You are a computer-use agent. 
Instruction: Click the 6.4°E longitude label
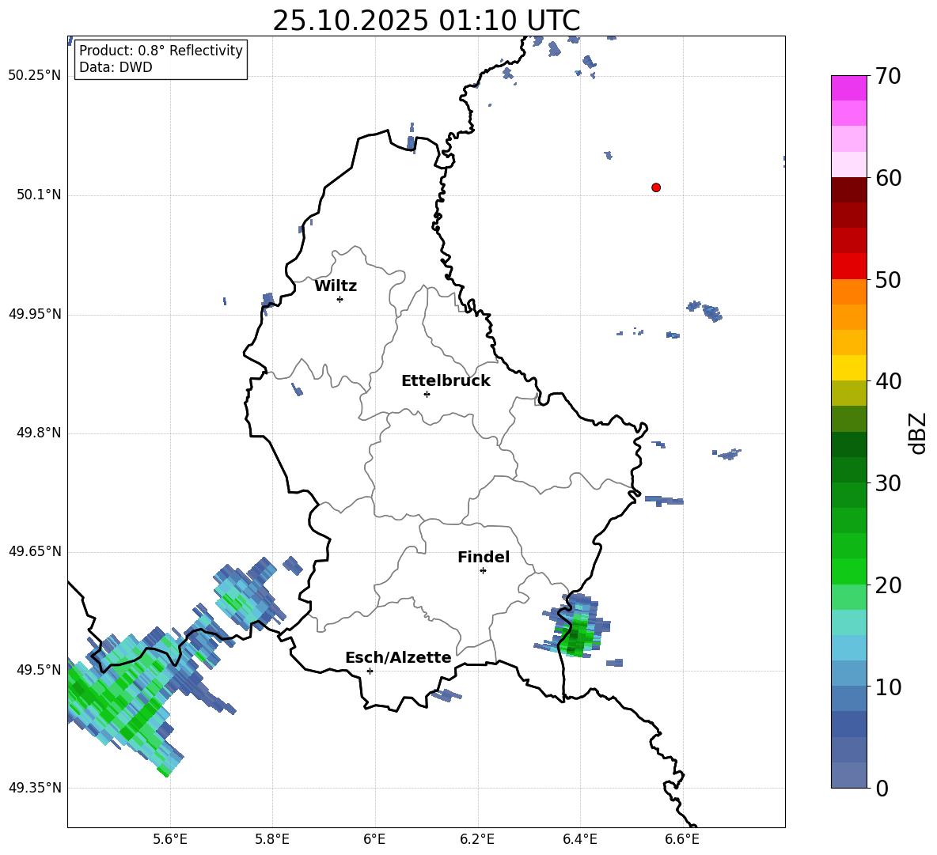click(579, 839)
